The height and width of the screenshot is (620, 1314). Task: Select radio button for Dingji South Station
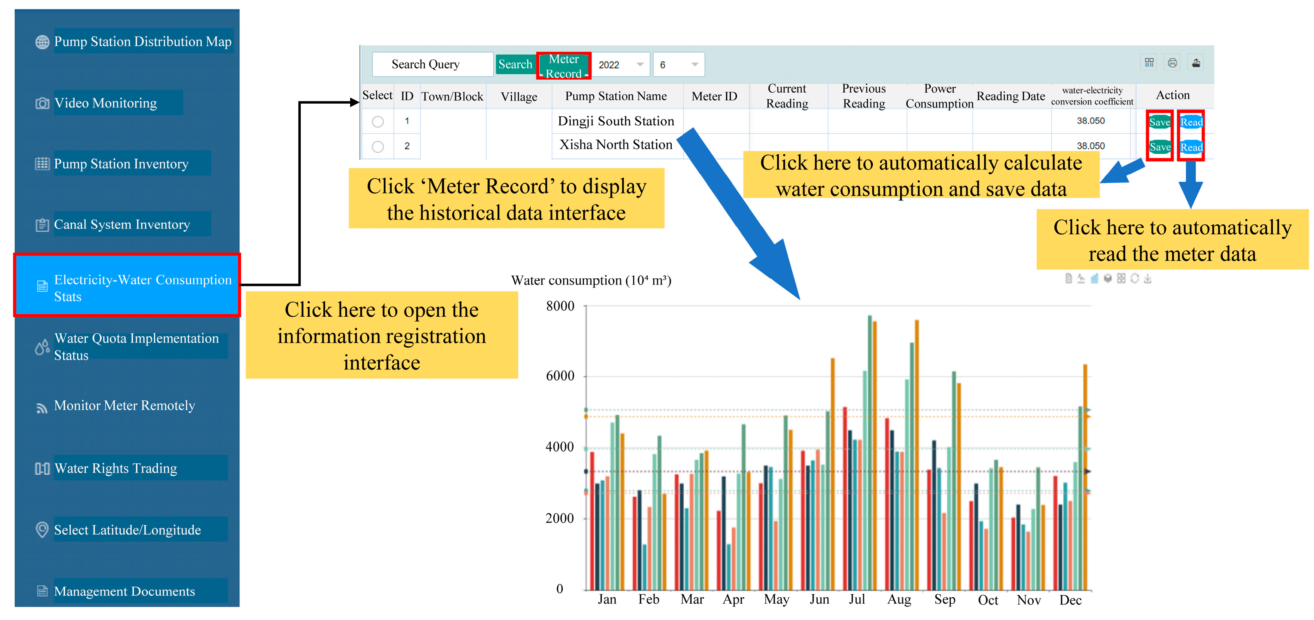(378, 122)
